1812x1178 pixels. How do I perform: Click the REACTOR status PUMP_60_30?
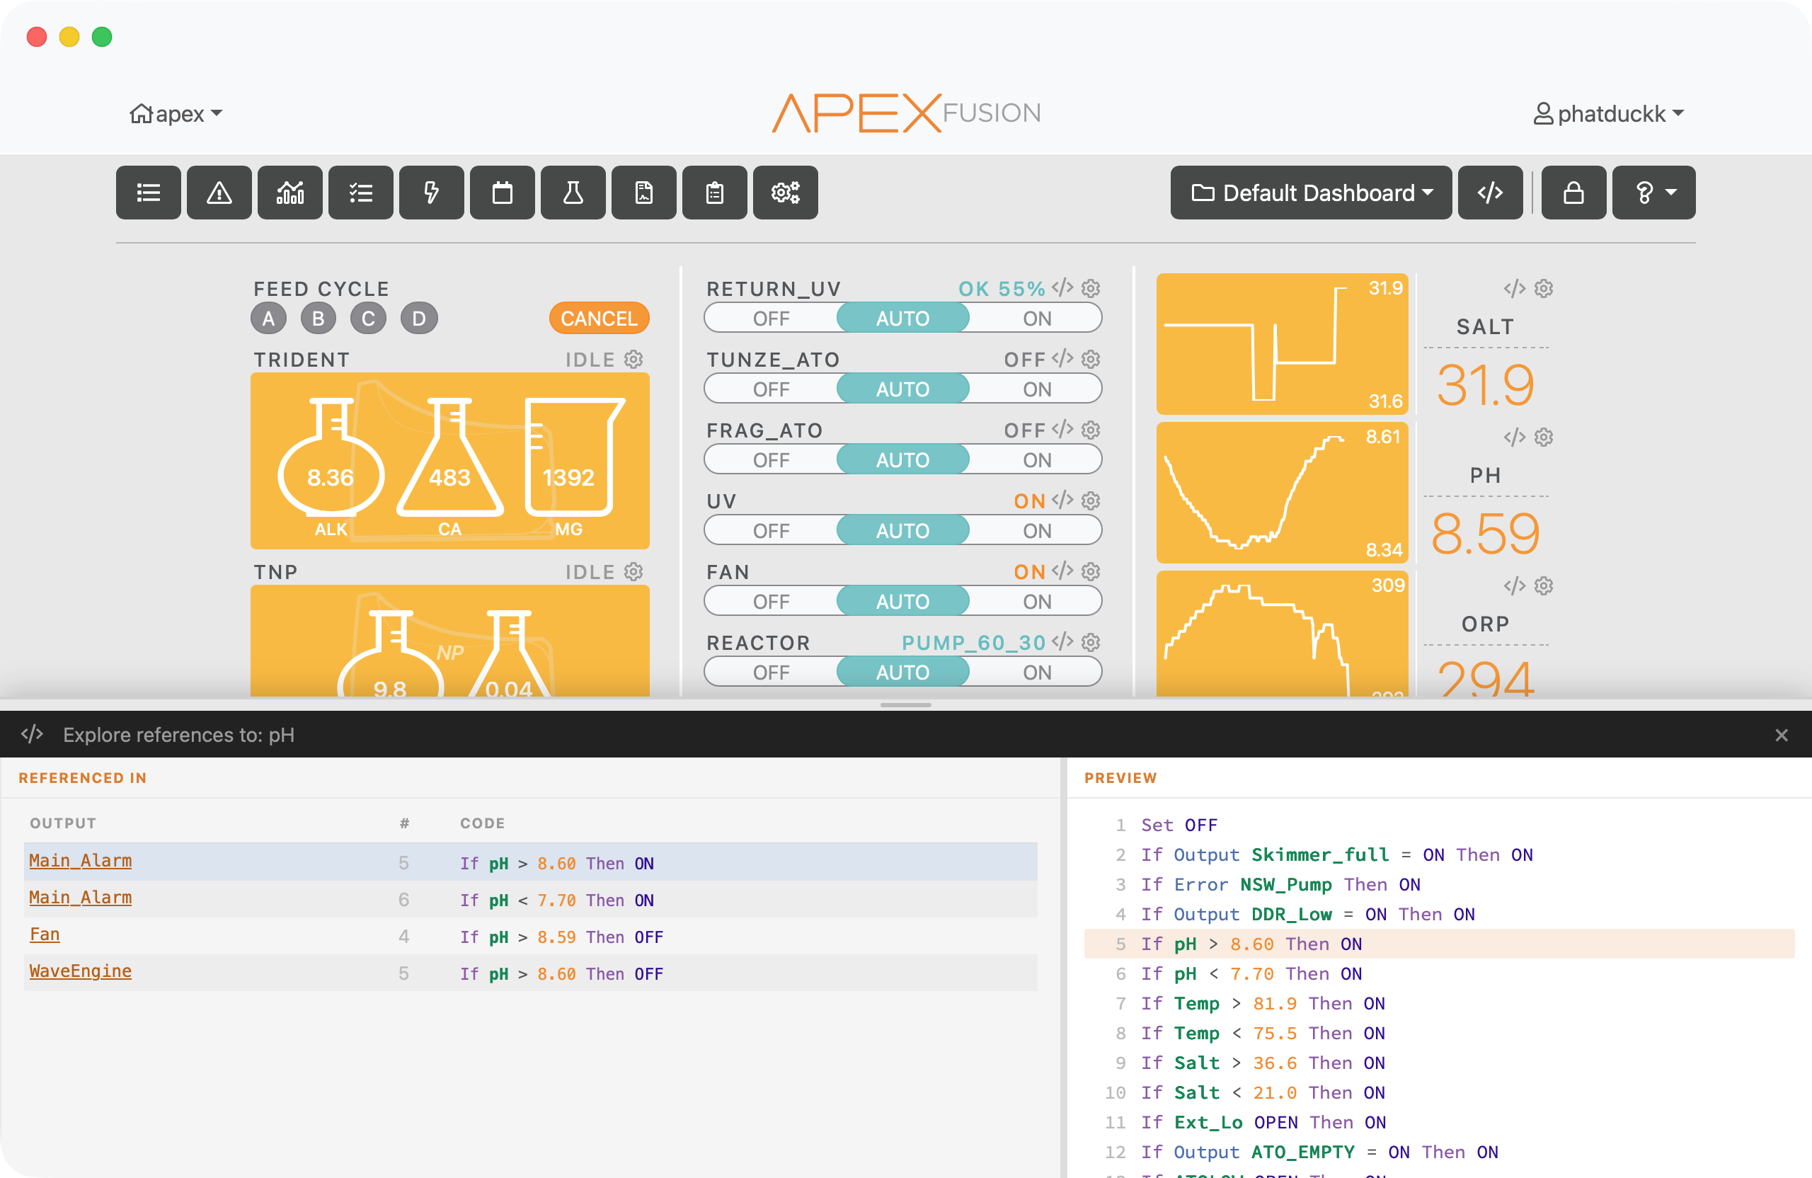[x=974, y=643]
